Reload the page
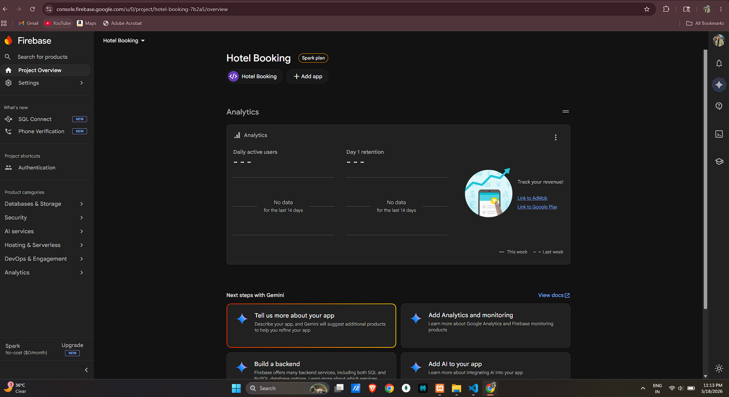The height and width of the screenshot is (397, 729). point(32,9)
